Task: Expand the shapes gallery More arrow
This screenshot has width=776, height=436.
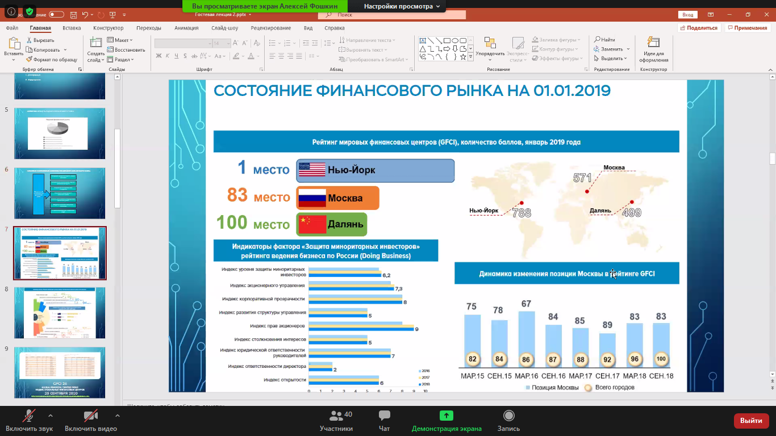Action: pos(470,57)
